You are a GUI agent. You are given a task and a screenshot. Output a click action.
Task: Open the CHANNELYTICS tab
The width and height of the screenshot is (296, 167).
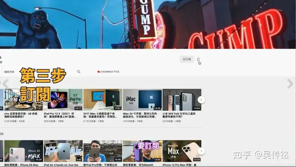click(x=108, y=72)
